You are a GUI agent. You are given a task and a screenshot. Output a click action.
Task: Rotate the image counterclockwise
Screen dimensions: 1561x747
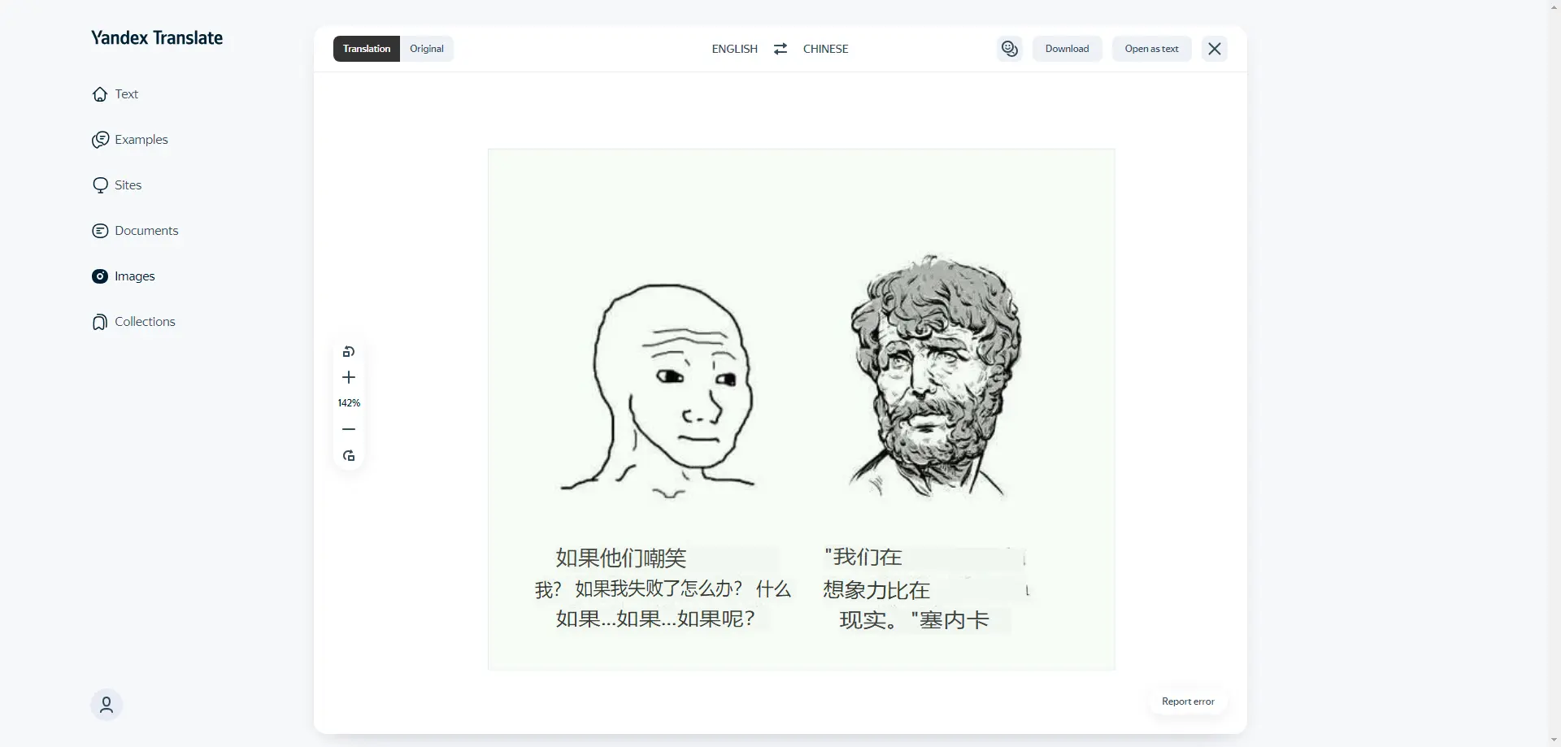click(x=349, y=352)
